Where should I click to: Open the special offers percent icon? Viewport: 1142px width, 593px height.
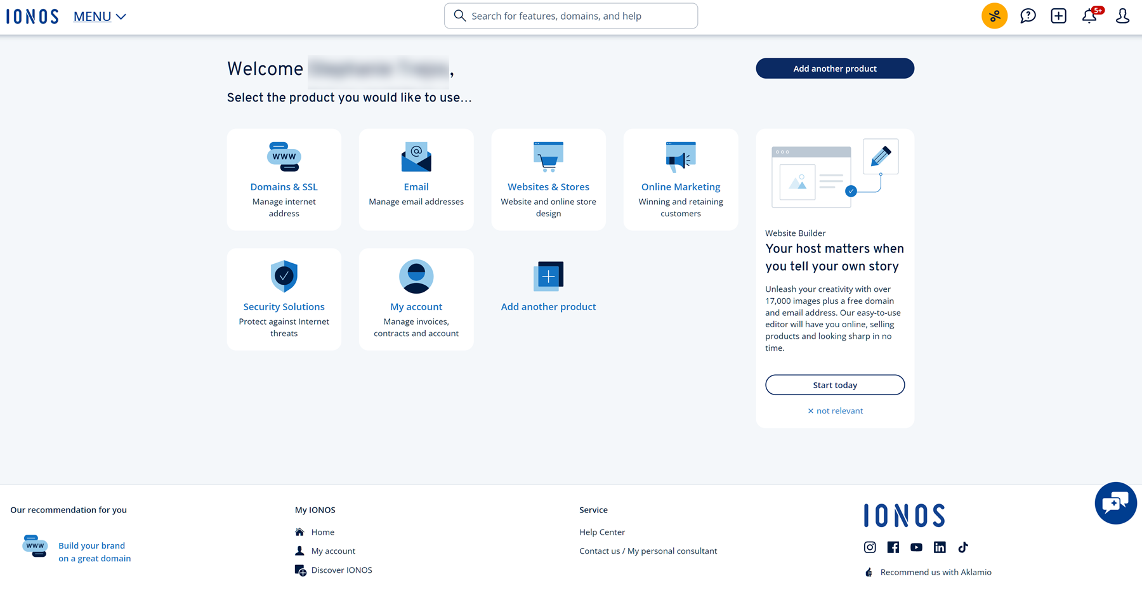[994, 16]
